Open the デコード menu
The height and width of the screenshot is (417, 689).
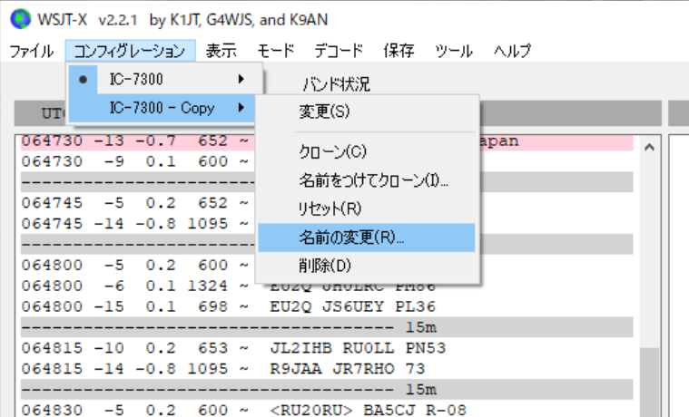[x=339, y=51]
